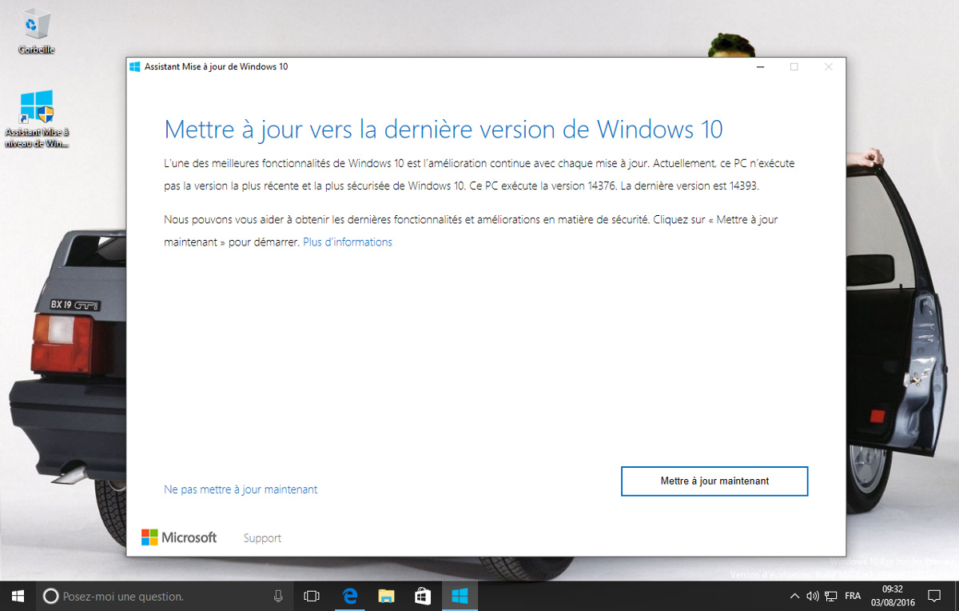This screenshot has width=959, height=611.
Task: Launch Microsoft Edge from the taskbar
Action: (x=349, y=596)
